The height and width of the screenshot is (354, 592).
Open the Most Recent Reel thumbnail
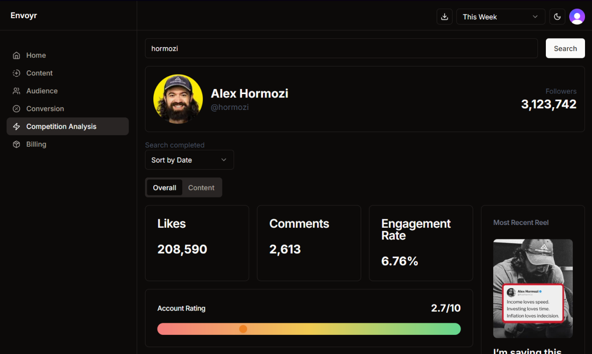[533, 288]
